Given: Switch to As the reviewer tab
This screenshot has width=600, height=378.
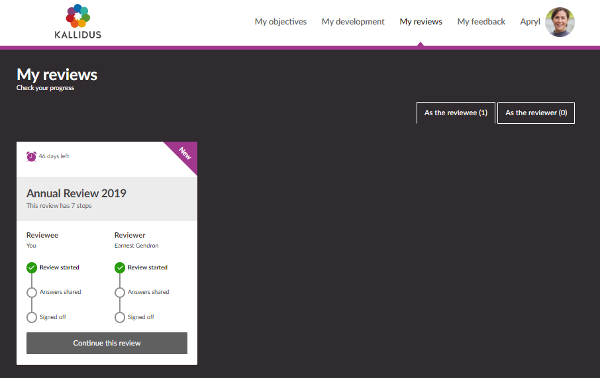Looking at the screenshot, I should (536, 113).
